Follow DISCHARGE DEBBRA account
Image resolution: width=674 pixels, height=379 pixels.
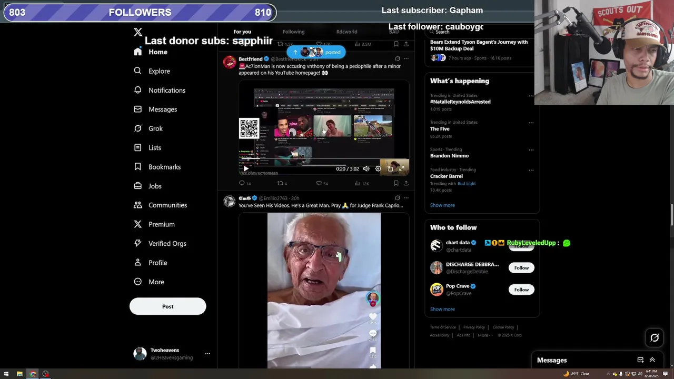pyautogui.click(x=521, y=268)
